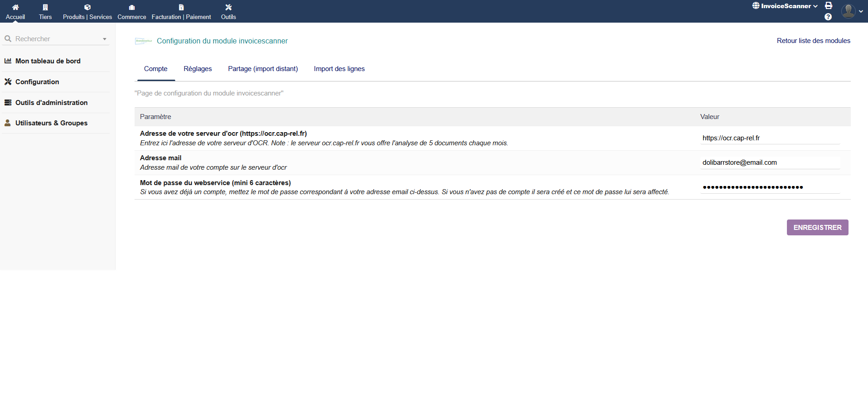The width and height of the screenshot is (868, 396).
Task: Open Mon tableau de bord
Action: tap(48, 61)
